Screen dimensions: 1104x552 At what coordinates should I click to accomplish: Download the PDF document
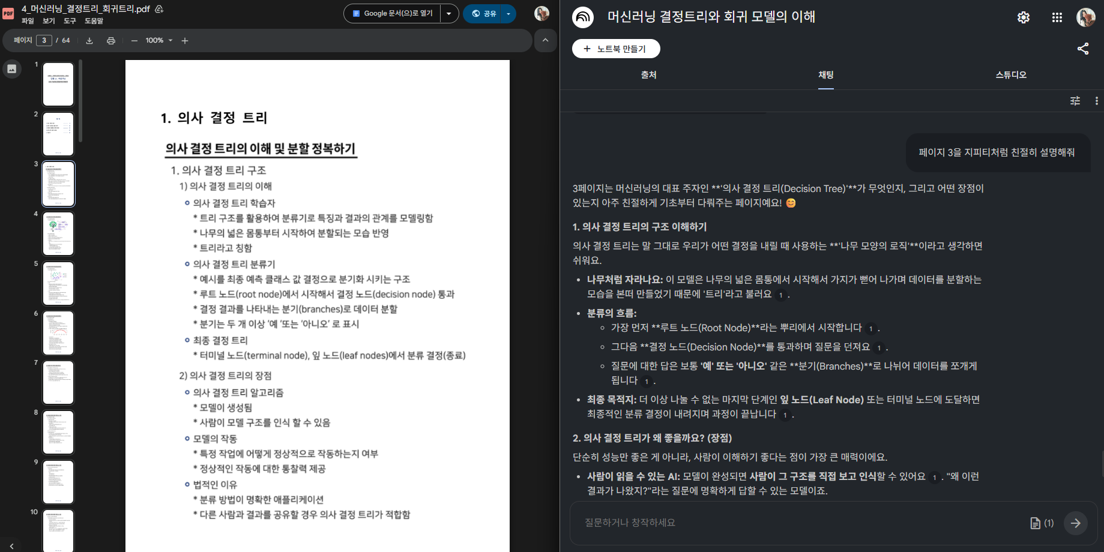tap(89, 41)
